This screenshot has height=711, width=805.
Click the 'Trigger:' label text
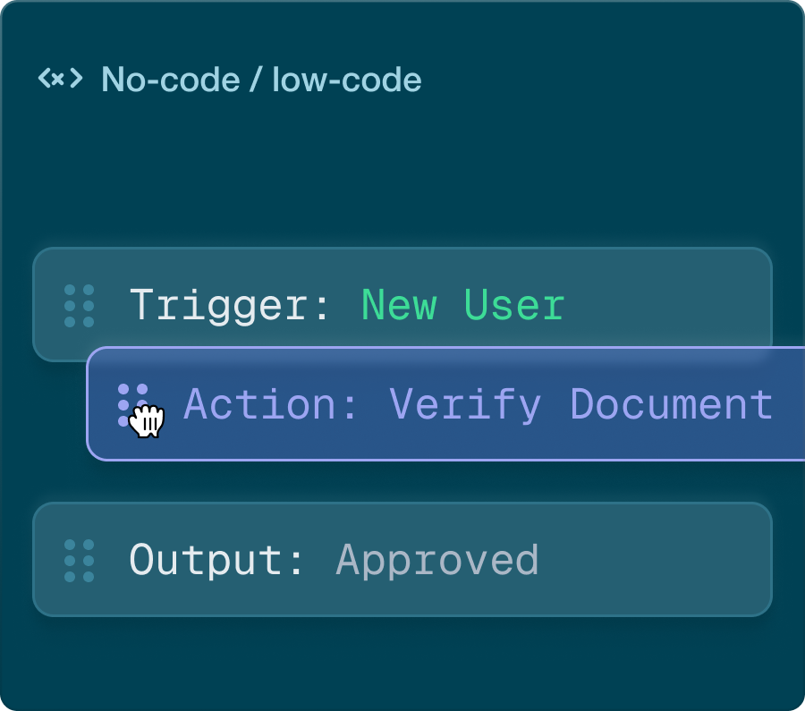pos(231,306)
